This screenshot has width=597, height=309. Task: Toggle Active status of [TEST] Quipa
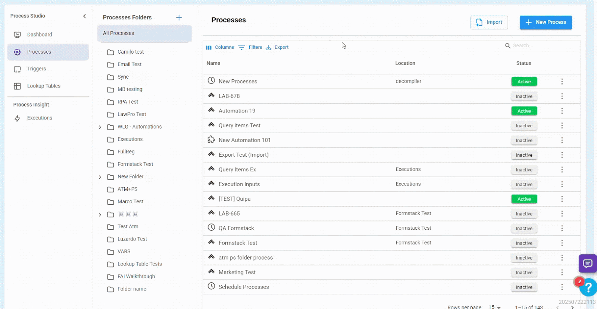pyautogui.click(x=524, y=199)
